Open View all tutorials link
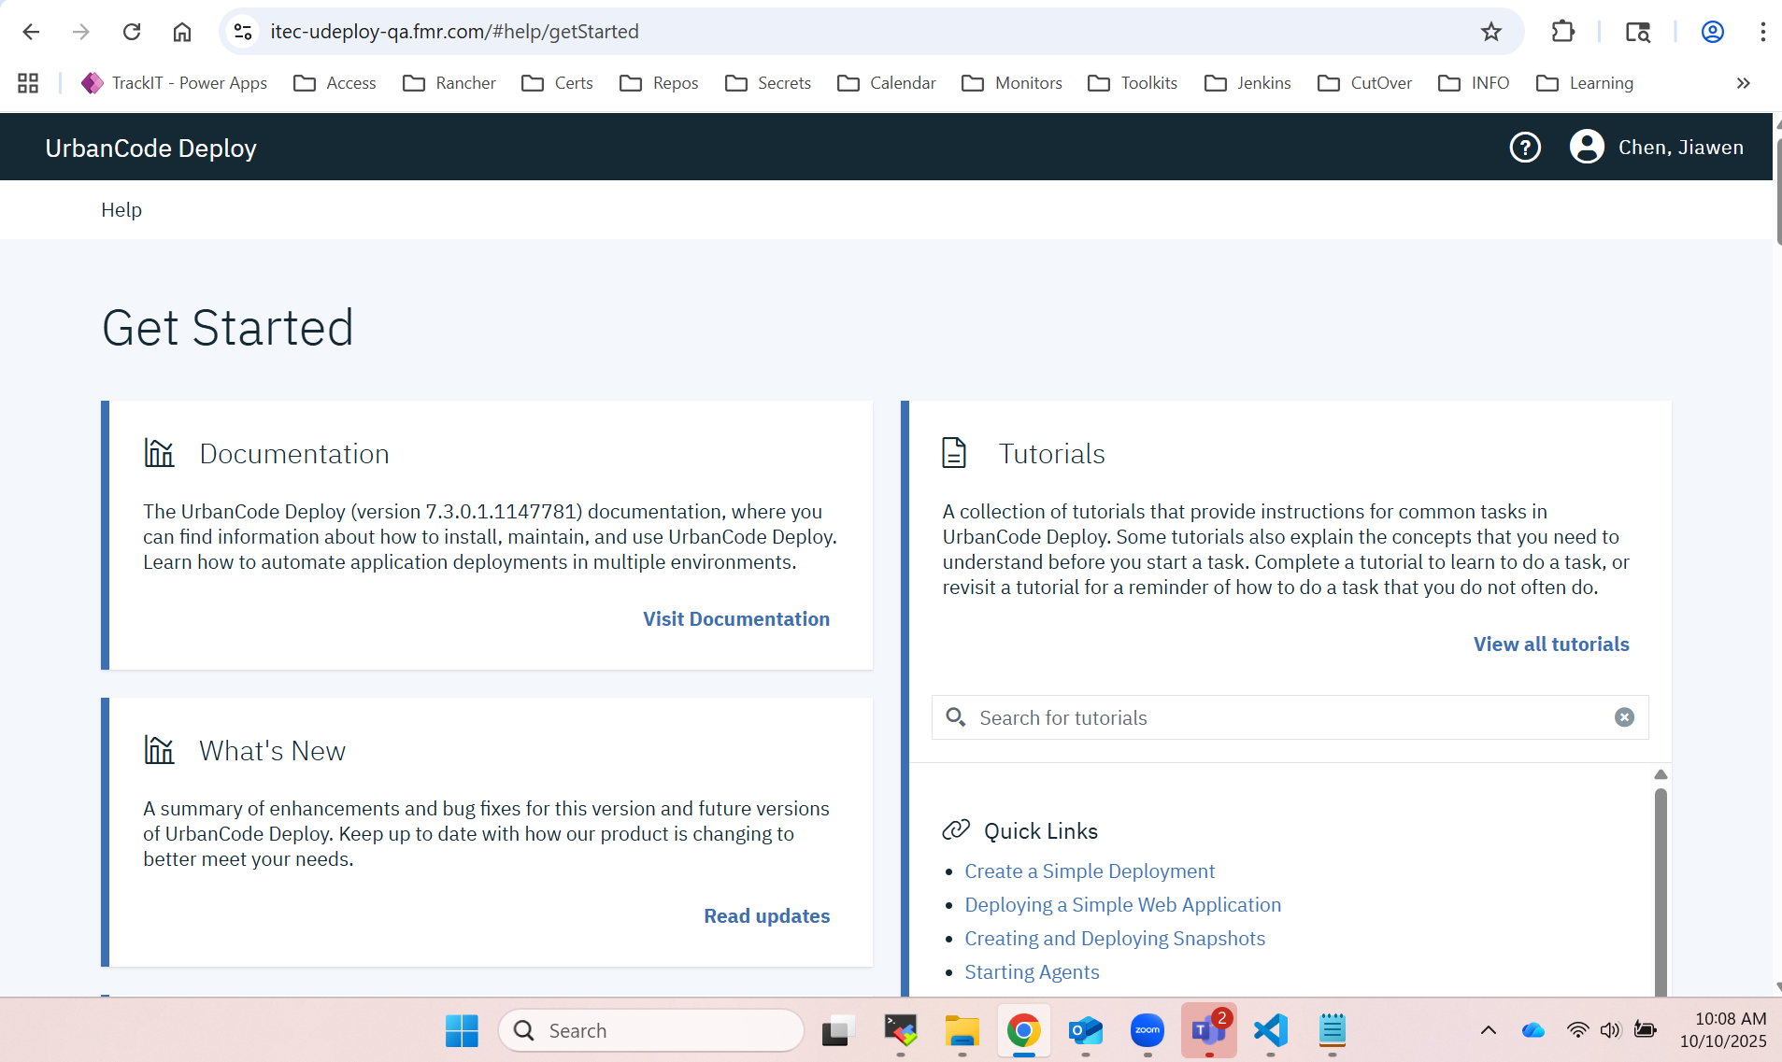 (1550, 644)
